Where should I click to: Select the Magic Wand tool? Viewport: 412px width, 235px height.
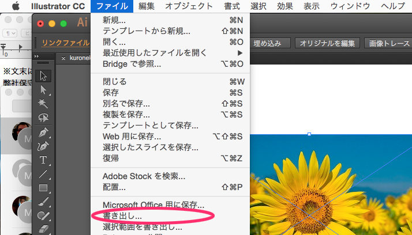point(43,104)
